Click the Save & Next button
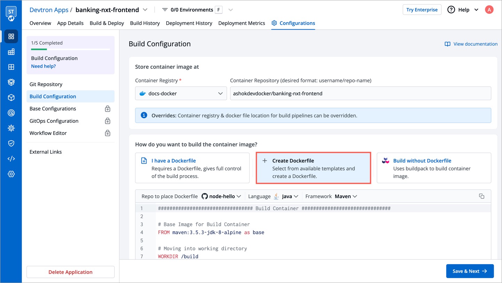 pyautogui.click(x=470, y=271)
